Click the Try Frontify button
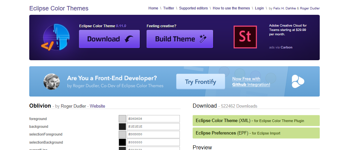Viewport: 351px width, 150px height. (x=201, y=82)
